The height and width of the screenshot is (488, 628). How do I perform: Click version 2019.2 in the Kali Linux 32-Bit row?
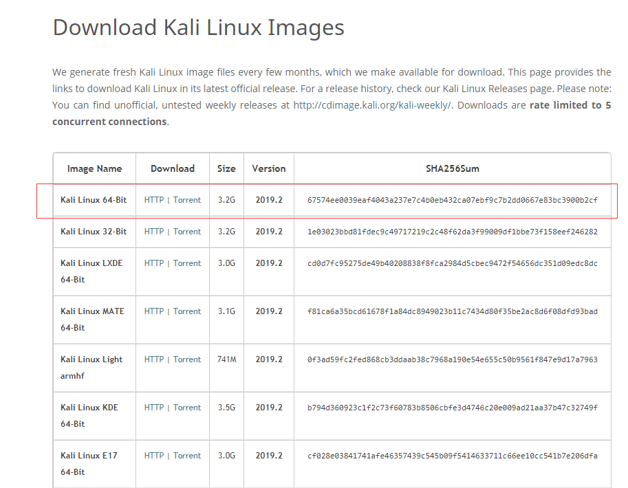click(x=269, y=232)
